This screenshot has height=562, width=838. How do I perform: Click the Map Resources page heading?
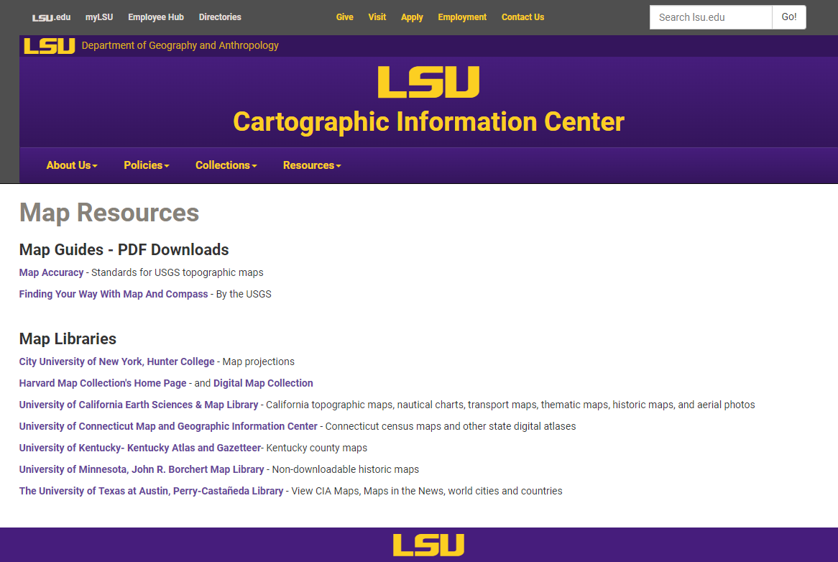pos(109,213)
